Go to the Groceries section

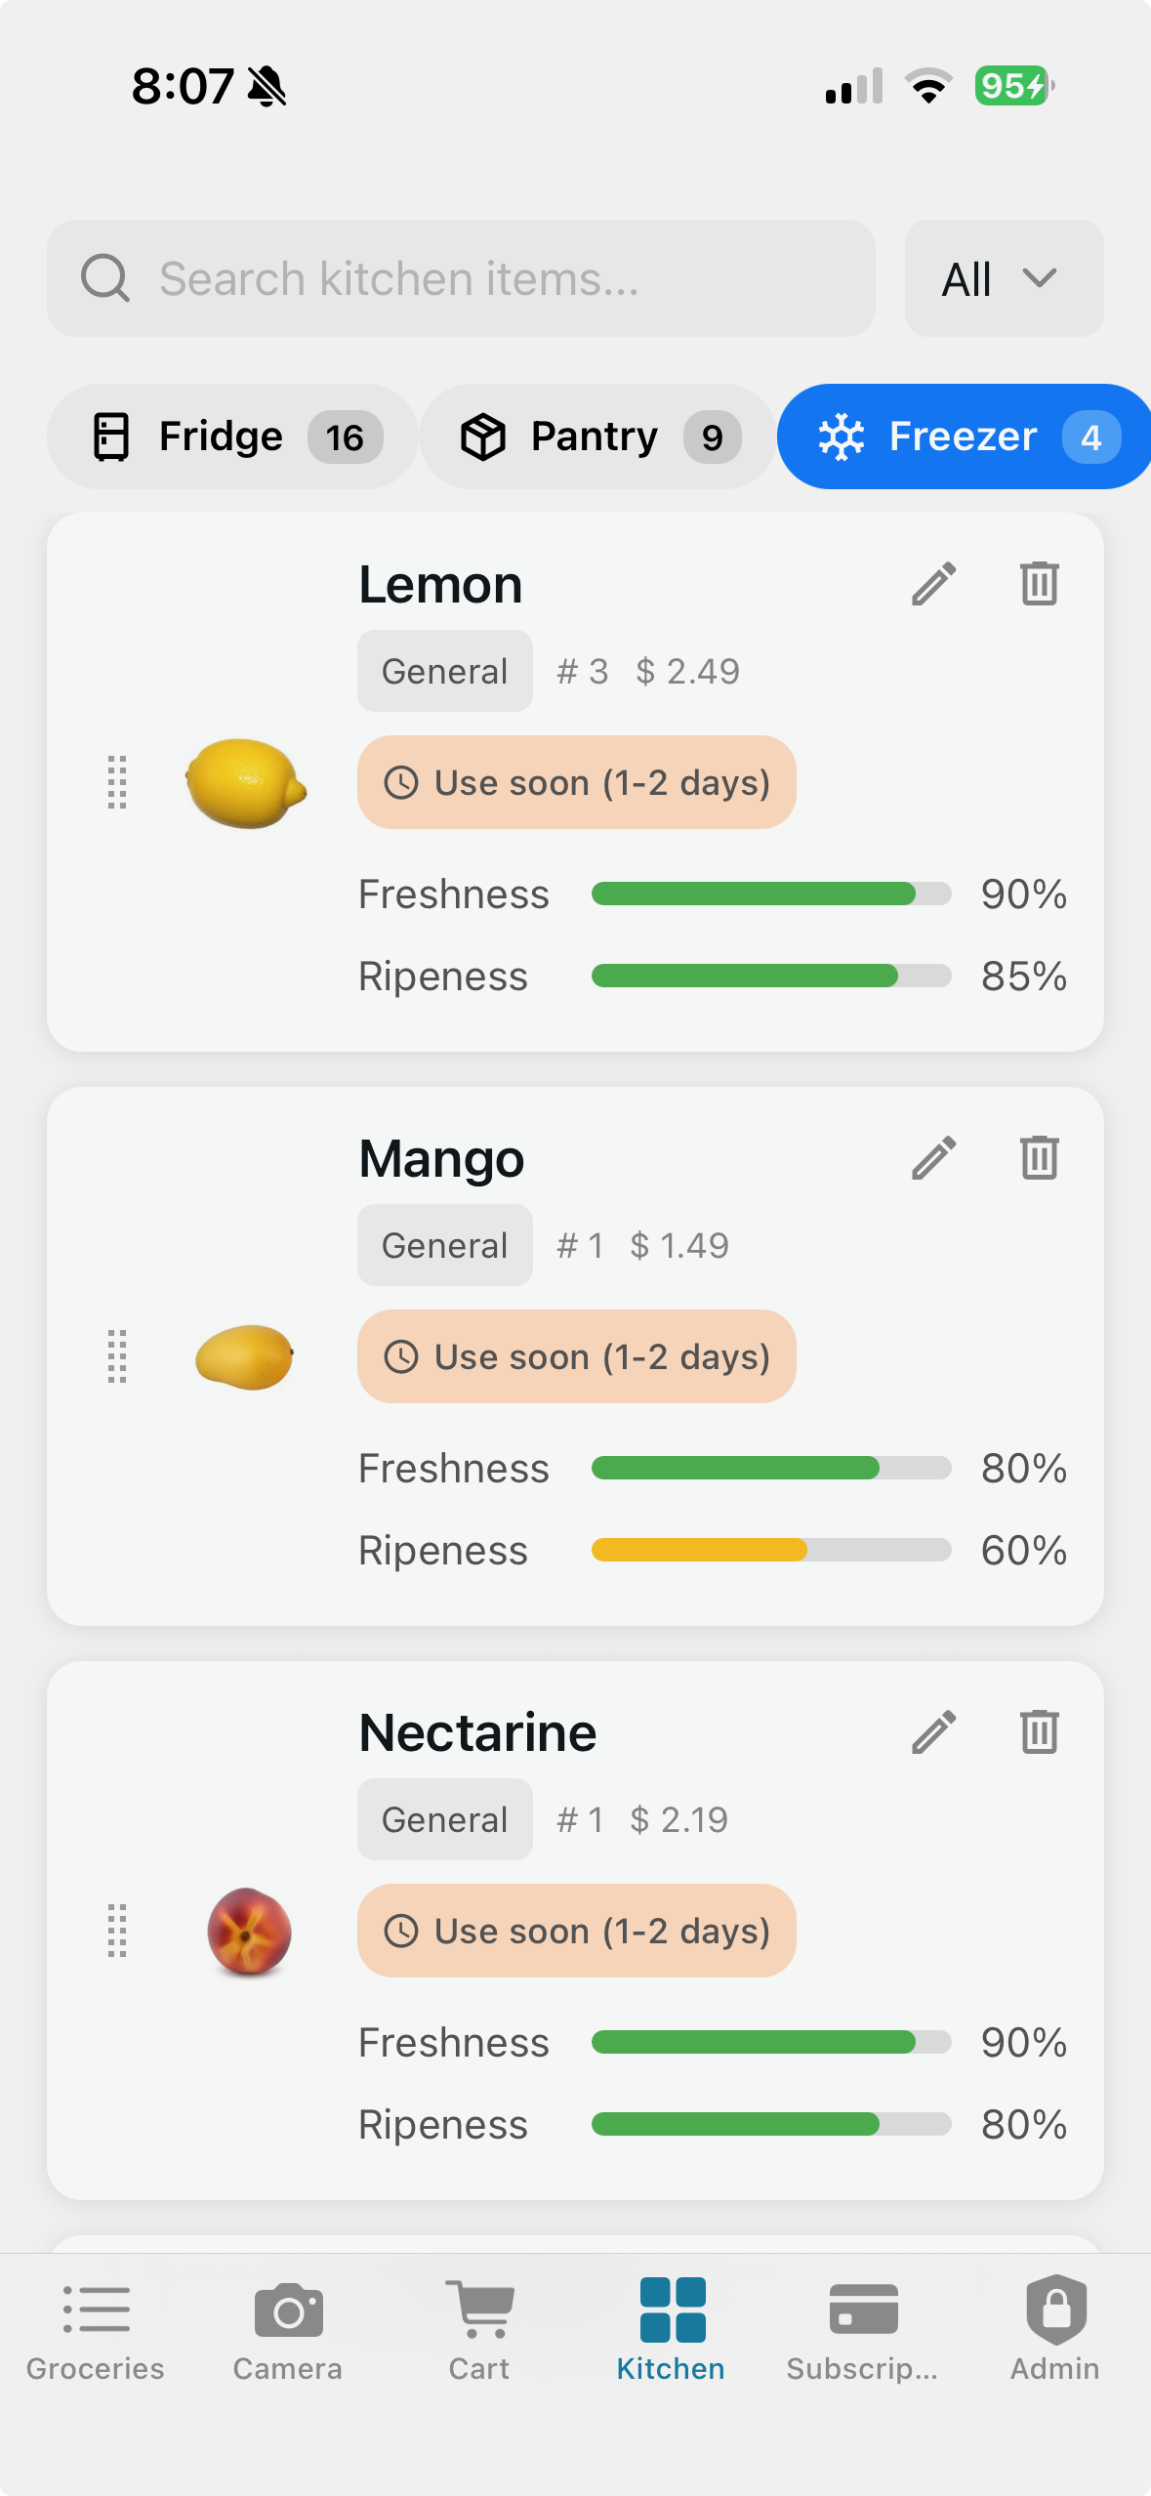click(x=96, y=2329)
